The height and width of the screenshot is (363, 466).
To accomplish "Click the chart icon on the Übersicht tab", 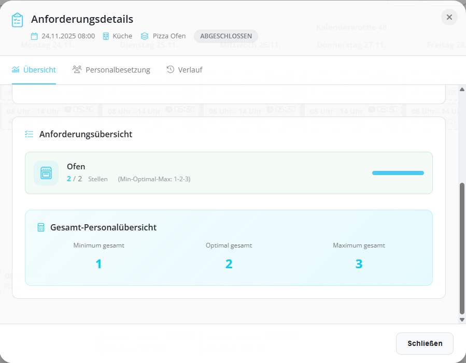I will click(17, 68).
